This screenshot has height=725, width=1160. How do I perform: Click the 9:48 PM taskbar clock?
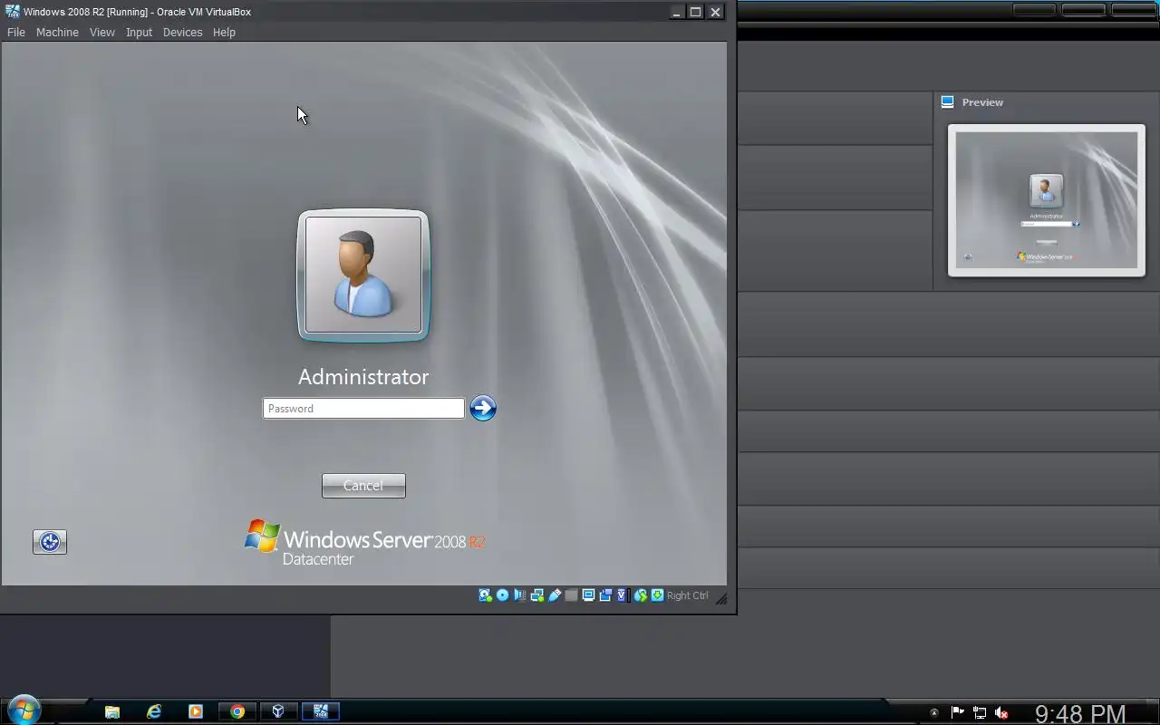[1080, 714]
